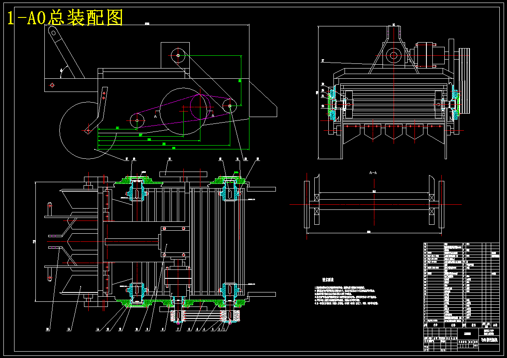Viewport: 507px width, 358px height.
Task: Select part balloon number 7
Action: coord(177,329)
